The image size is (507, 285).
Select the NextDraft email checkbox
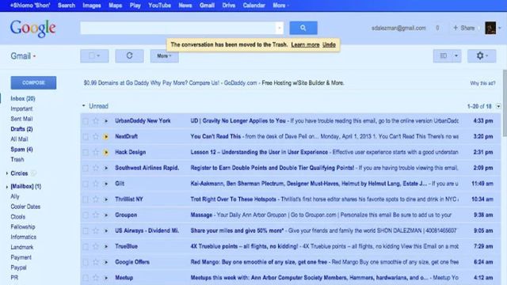point(86,137)
